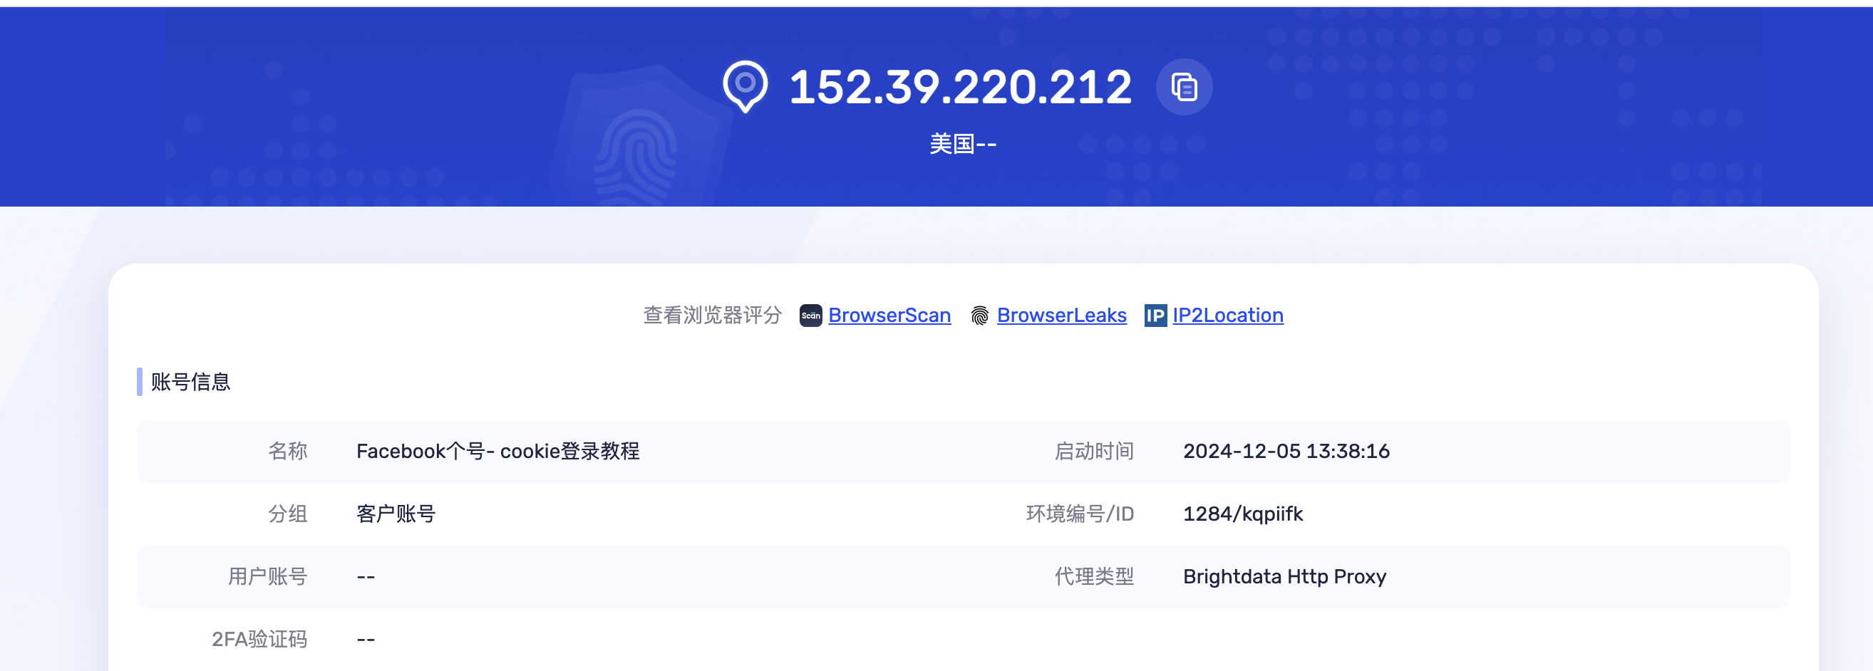This screenshot has height=671, width=1873.
Task: Click the 美国-- location text
Action: [963, 144]
